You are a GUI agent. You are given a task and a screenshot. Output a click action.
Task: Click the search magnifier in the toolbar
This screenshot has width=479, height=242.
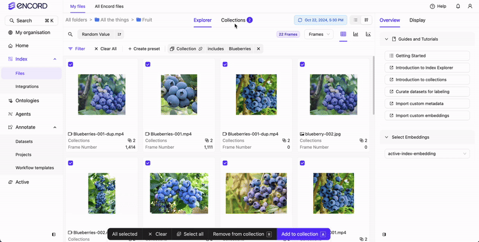click(70, 35)
